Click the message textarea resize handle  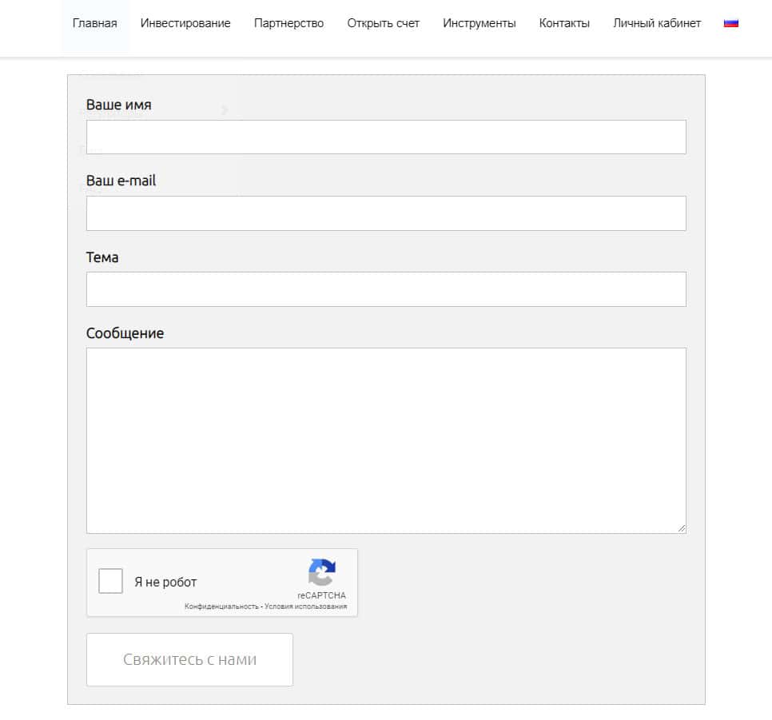pyautogui.click(x=682, y=528)
